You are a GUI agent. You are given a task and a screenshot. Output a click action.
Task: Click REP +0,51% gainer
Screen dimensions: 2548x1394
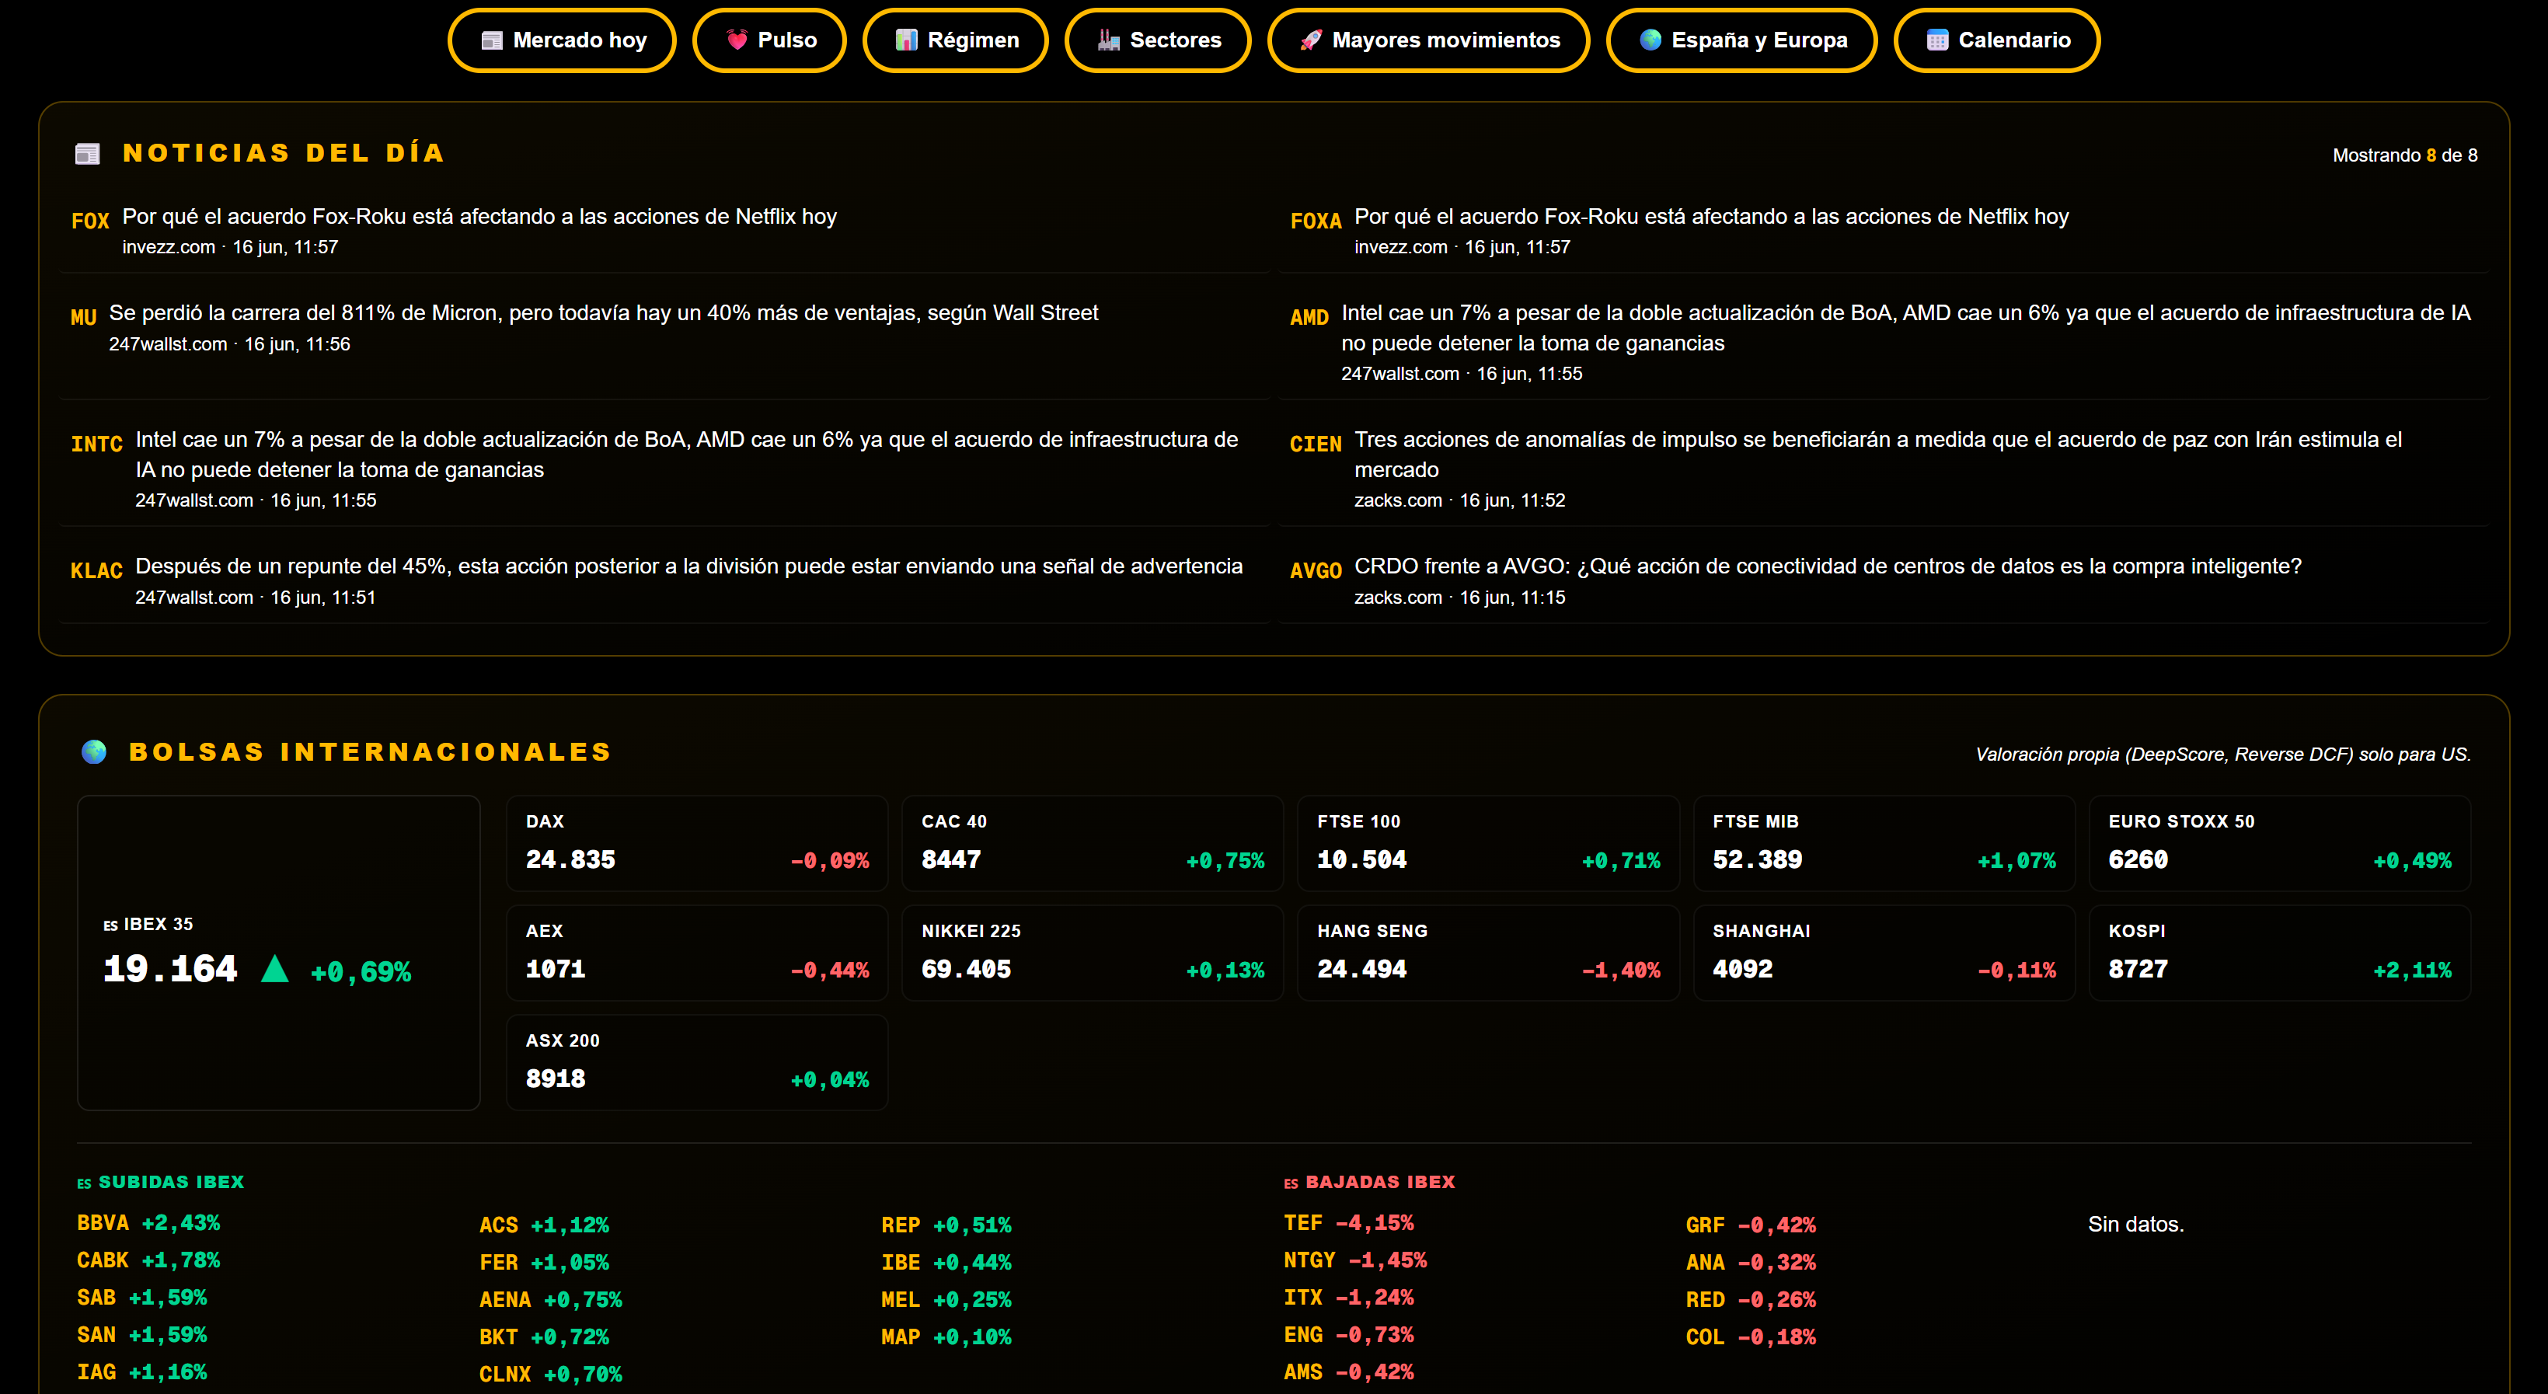click(x=946, y=1226)
